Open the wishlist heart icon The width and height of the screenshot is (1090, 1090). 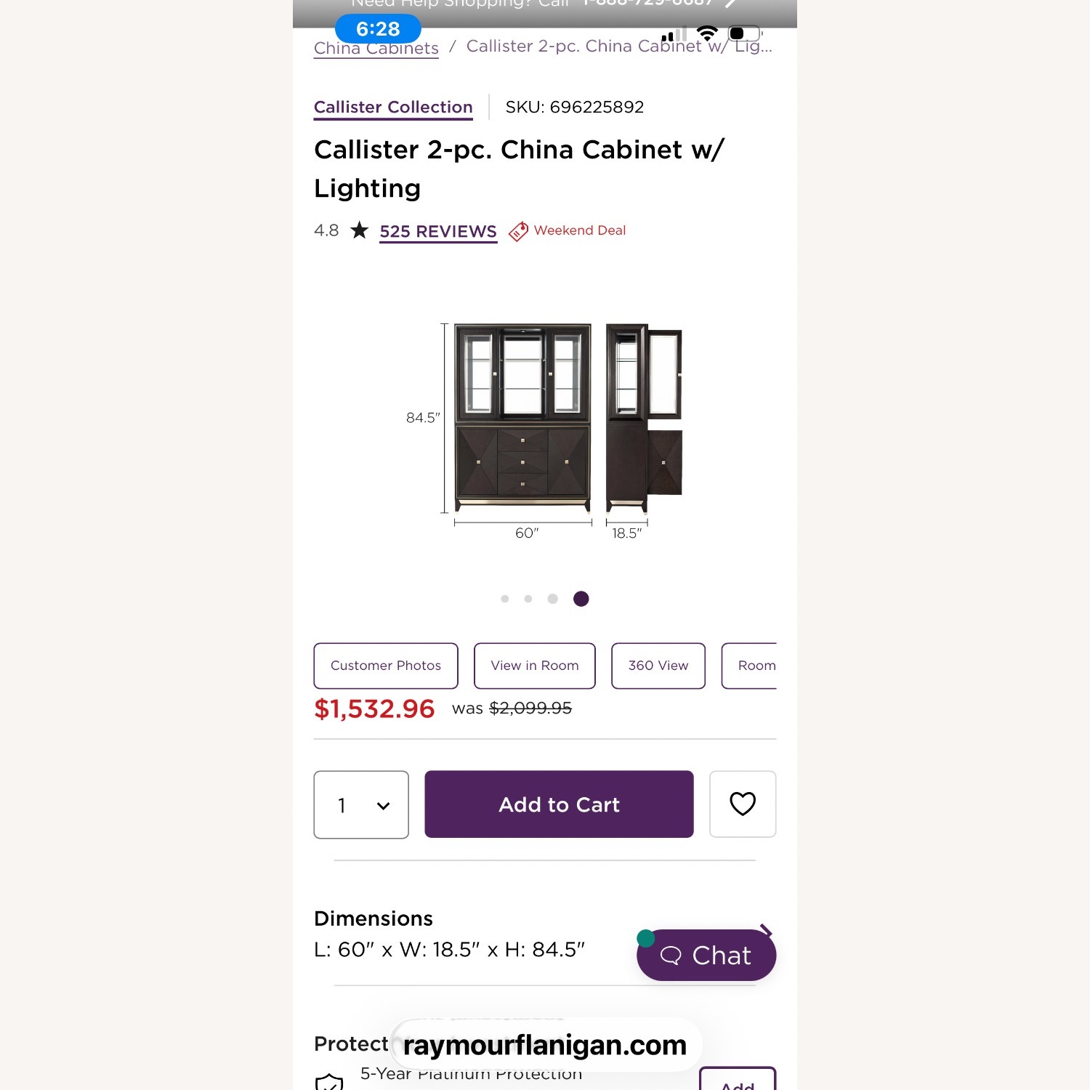(742, 804)
